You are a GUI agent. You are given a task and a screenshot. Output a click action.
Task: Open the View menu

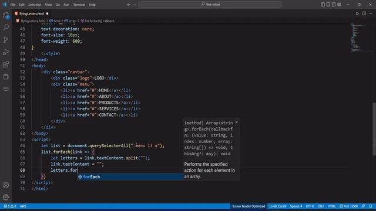coord(48,5)
